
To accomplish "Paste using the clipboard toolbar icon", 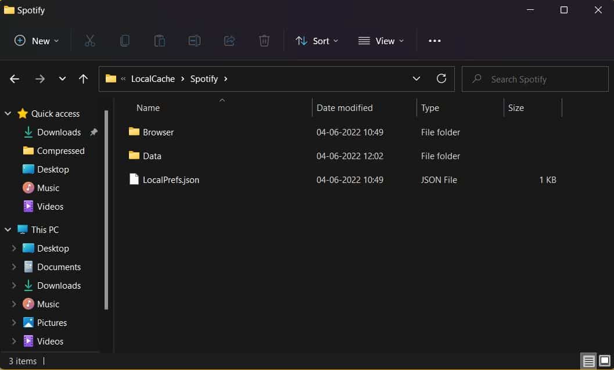I will pyautogui.click(x=160, y=41).
